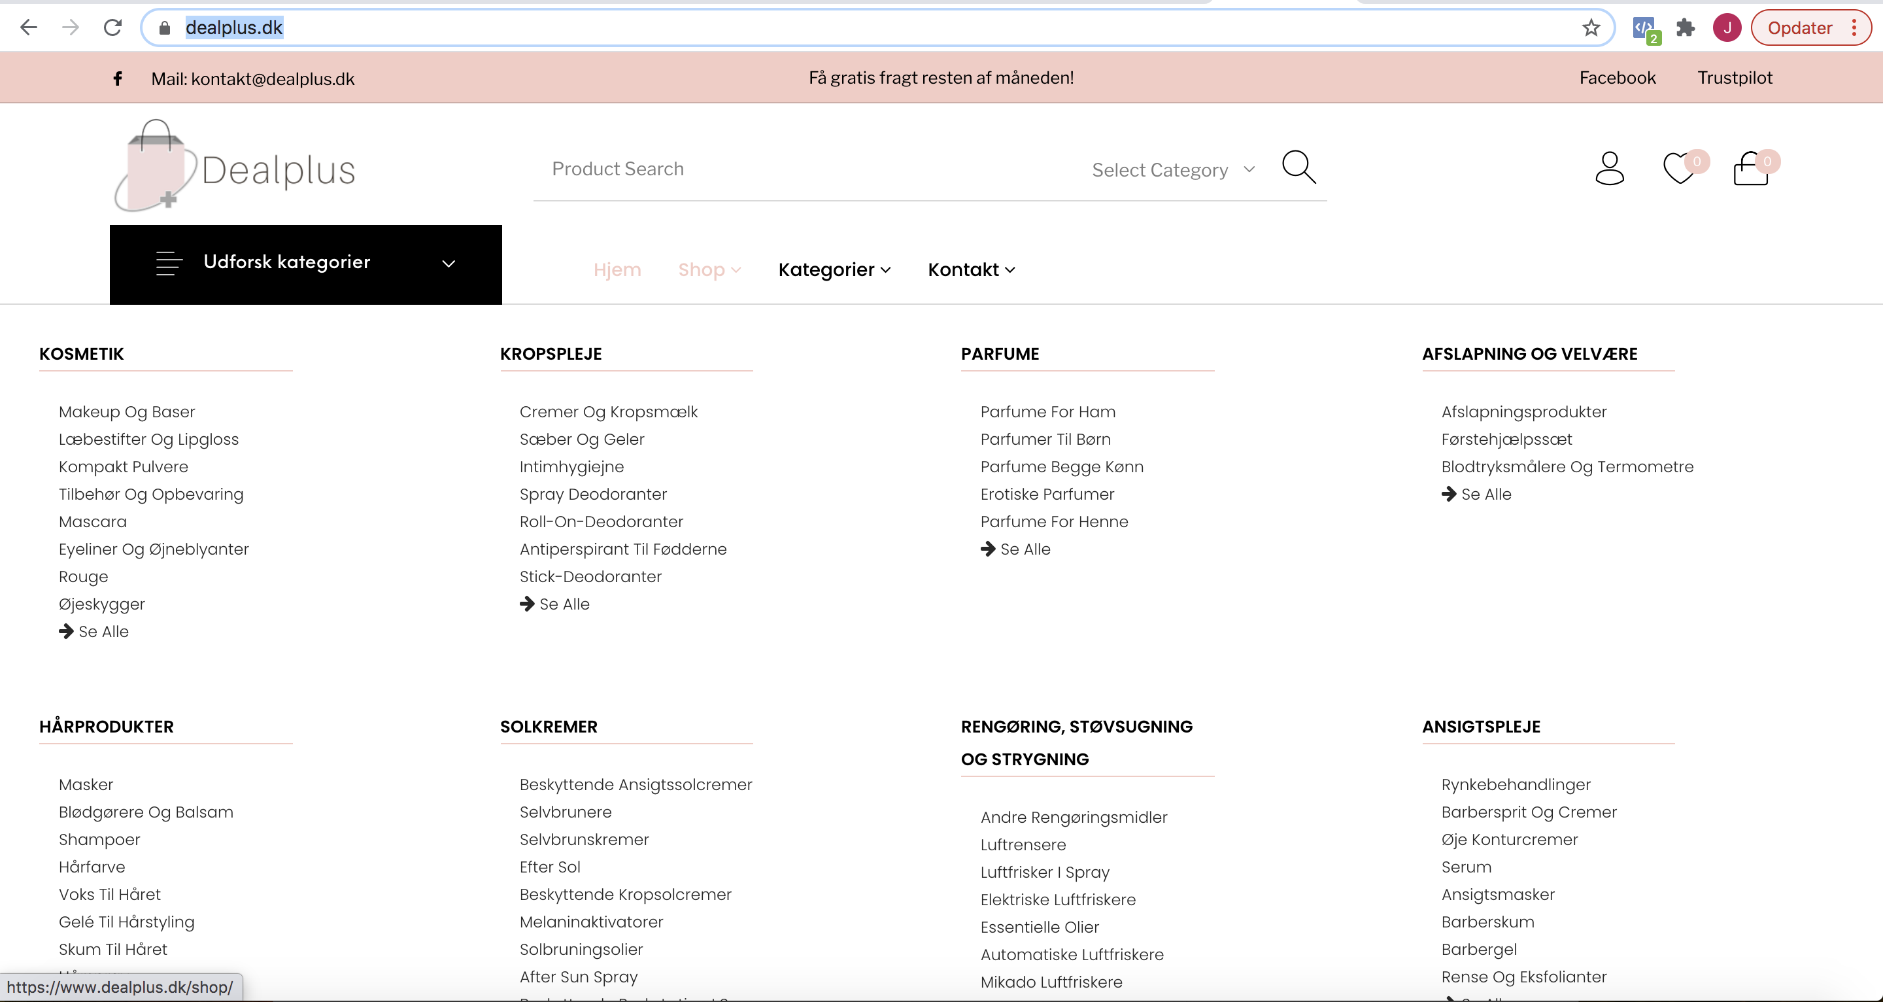Open the Trustpilot link
Screen dimensions: 1883x1002
pos(1734,78)
